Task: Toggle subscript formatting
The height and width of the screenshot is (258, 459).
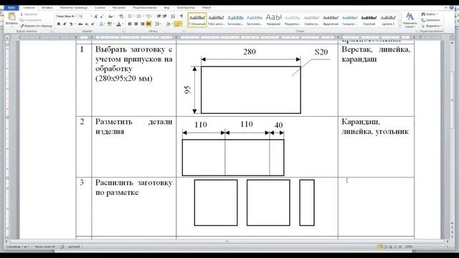Action: (87, 24)
